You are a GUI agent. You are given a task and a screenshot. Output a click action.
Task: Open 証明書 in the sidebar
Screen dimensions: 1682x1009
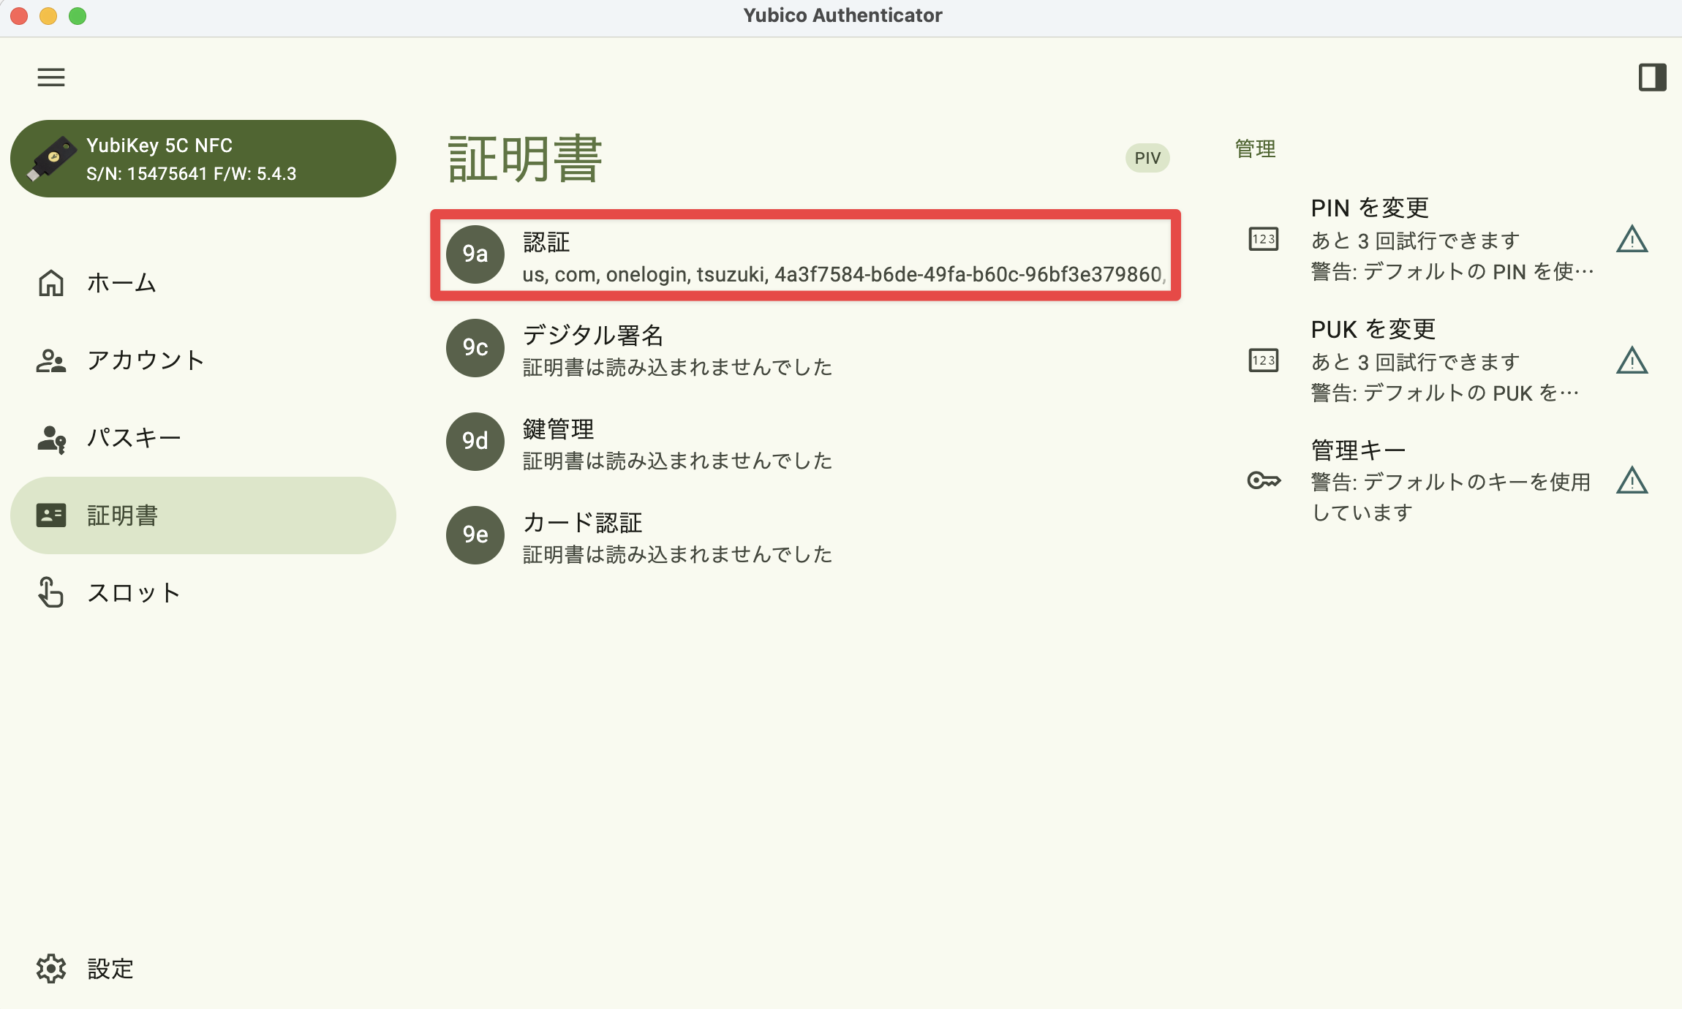pos(203,515)
